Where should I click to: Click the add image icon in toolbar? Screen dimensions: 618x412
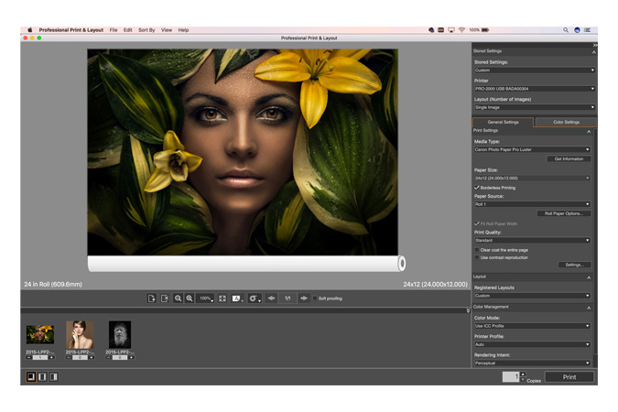point(152,298)
